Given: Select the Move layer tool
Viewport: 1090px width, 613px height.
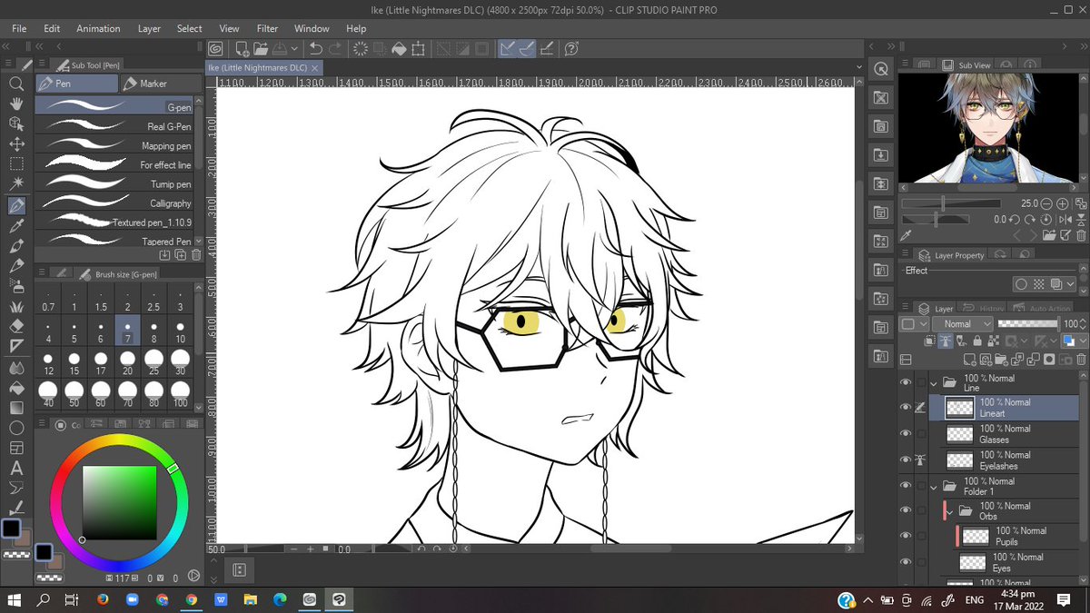Looking at the screenshot, I should tap(16, 143).
